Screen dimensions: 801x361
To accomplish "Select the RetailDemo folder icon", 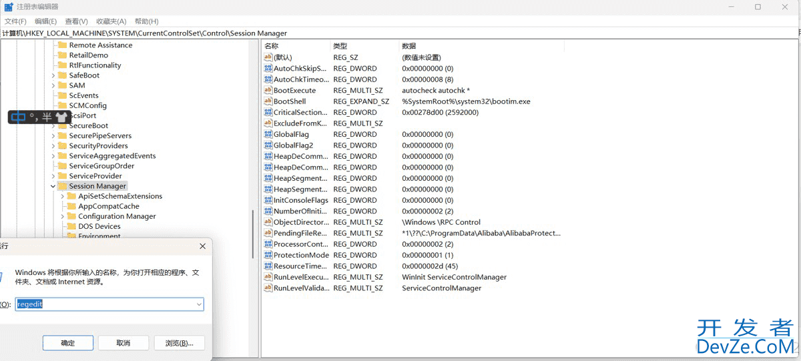I will [x=63, y=55].
